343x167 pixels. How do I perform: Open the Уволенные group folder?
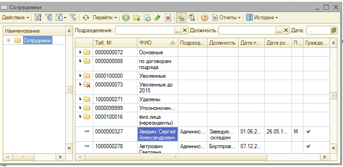pyautogui.click(x=87, y=76)
